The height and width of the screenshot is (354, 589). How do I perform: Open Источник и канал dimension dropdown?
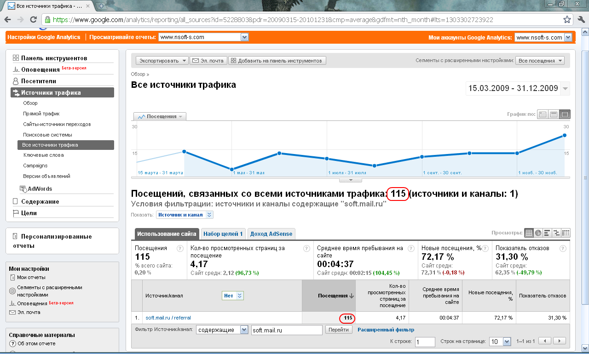(185, 215)
